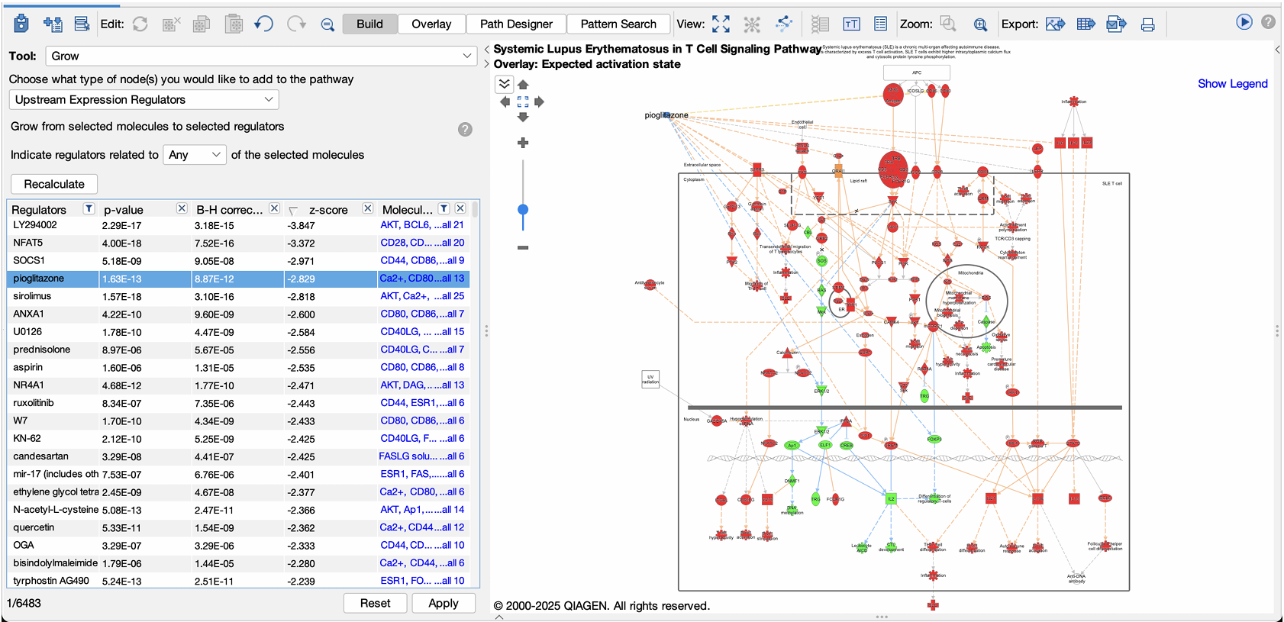Image resolution: width=1284 pixels, height=622 pixels.
Task: Click the zoom in magnifier plus icon
Action: [x=980, y=24]
